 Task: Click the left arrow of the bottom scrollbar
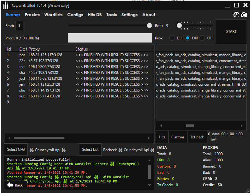coord(9,138)
